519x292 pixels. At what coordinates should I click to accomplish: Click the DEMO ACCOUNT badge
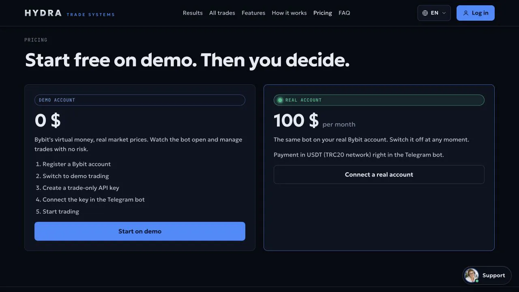140,100
